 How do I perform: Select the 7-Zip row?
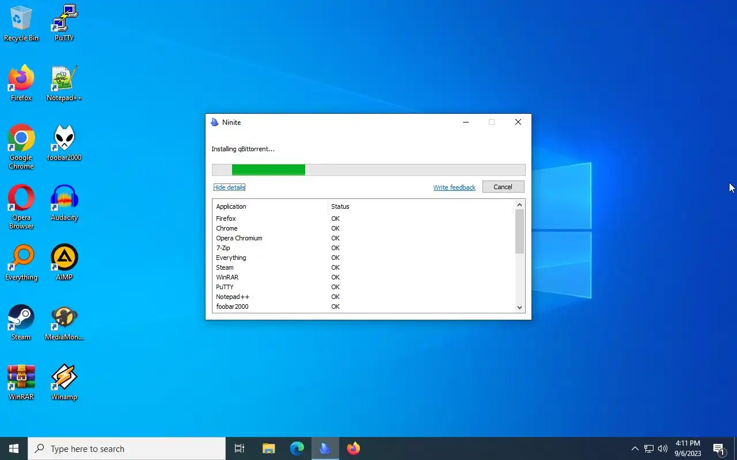click(x=363, y=248)
